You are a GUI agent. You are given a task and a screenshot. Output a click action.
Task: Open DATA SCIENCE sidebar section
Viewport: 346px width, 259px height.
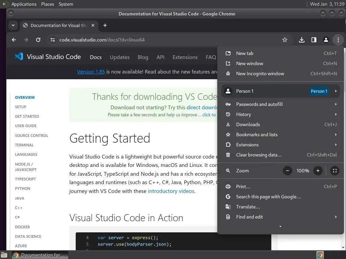pyautogui.click(x=28, y=236)
